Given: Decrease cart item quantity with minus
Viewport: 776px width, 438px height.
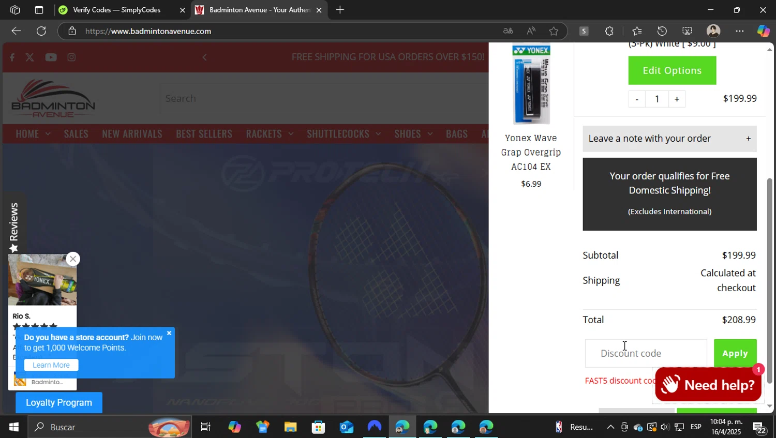Looking at the screenshot, I should [637, 99].
